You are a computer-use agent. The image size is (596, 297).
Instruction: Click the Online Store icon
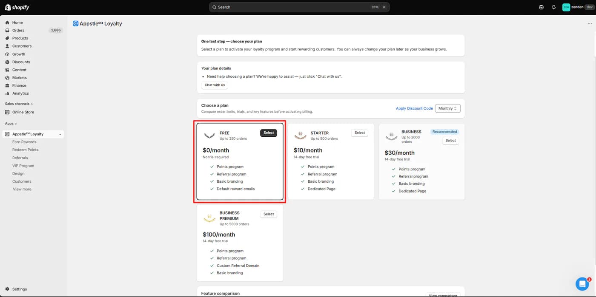tap(7, 112)
